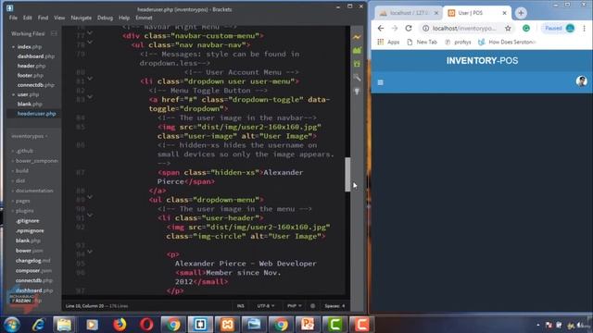Click site information icon in address bar

click(x=426, y=29)
